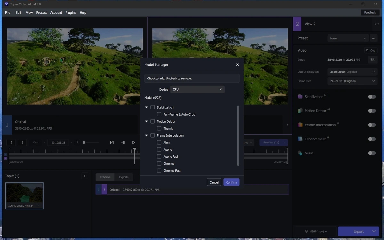Collapse the Motion Deblur tree group
The width and height of the screenshot is (384, 240).
[x=146, y=121]
